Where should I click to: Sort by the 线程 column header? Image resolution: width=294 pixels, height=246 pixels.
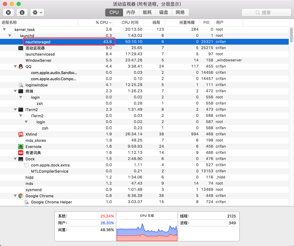pos(154,22)
